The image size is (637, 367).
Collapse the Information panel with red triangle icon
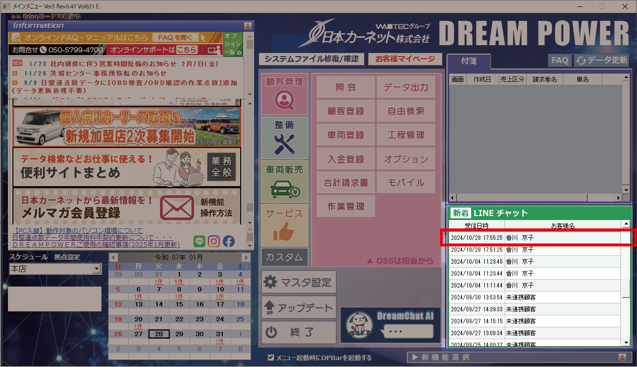point(248,25)
